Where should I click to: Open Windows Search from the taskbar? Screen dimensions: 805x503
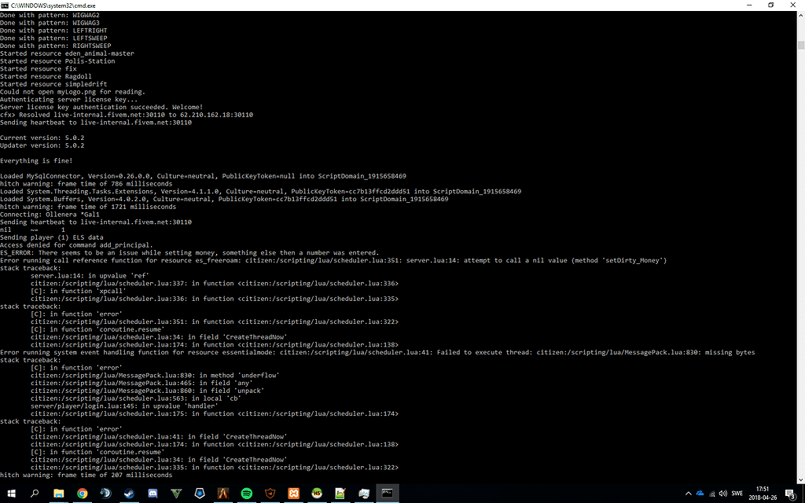[x=35, y=494]
